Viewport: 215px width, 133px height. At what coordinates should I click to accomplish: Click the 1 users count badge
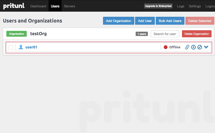142,34
